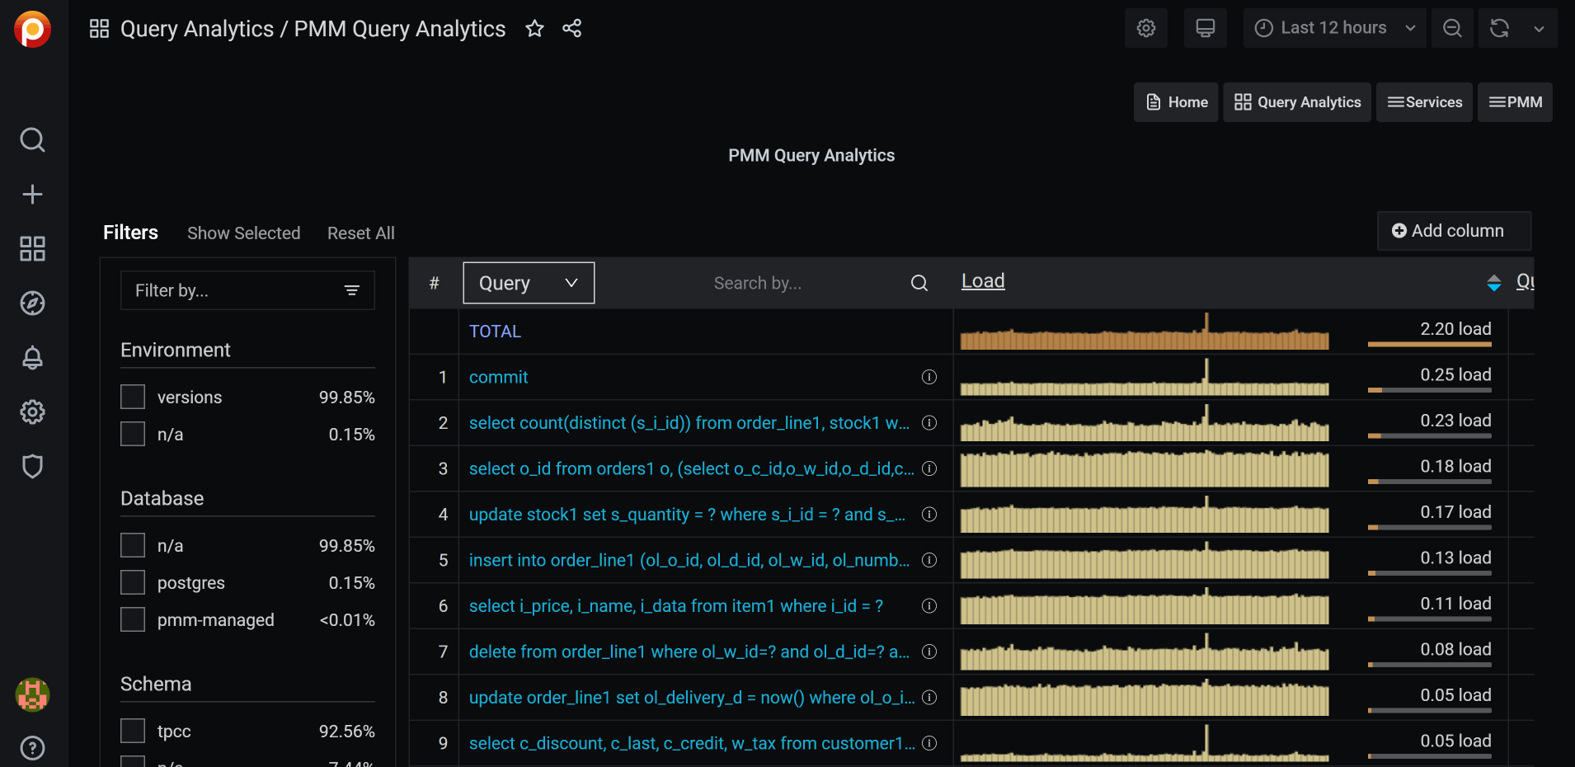Click the Add column button
The width and height of the screenshot is (1575, 767).
(1454, 231)
